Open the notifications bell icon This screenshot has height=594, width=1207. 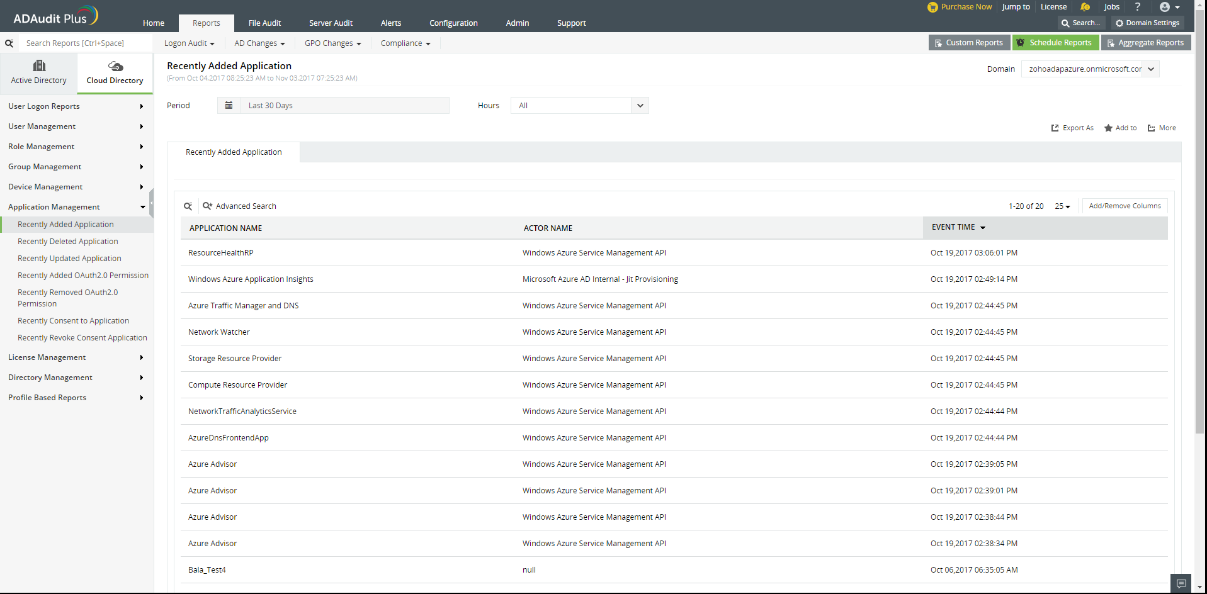point(1085,7)
